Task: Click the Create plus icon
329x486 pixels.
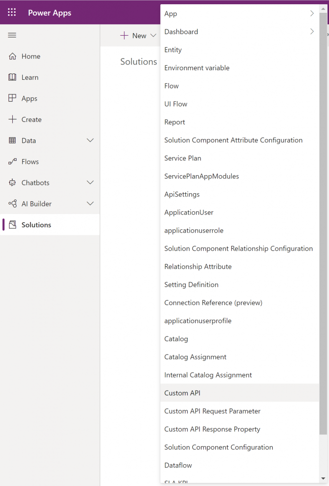Action: (12, 120)
